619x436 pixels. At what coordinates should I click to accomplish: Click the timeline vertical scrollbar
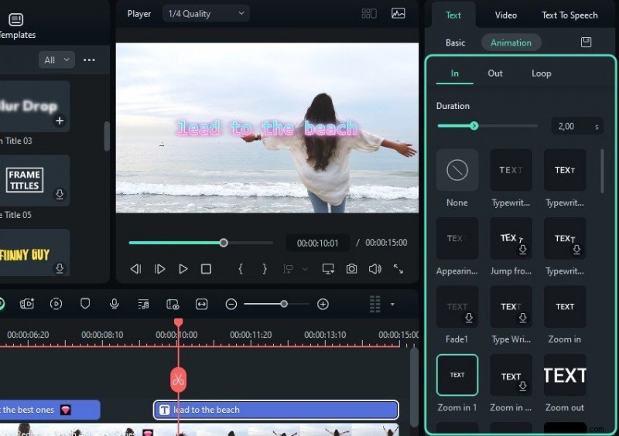click(x=414, y=387)
